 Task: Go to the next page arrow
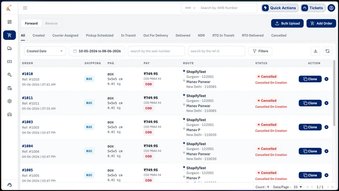point(328,187)
